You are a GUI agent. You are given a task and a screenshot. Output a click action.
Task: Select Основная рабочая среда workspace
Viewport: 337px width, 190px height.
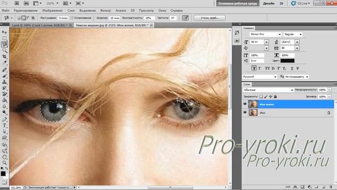pos(237,3)
